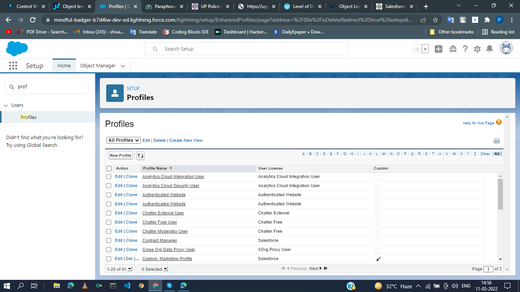520x292 pixels.
Task: Select the Chatter Free User row checkbox
Action: [x=109, y=222]
